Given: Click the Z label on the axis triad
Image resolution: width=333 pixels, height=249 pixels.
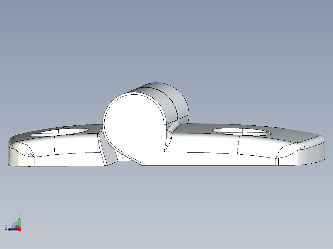Looking at the screenshot, I should [7, 228].
